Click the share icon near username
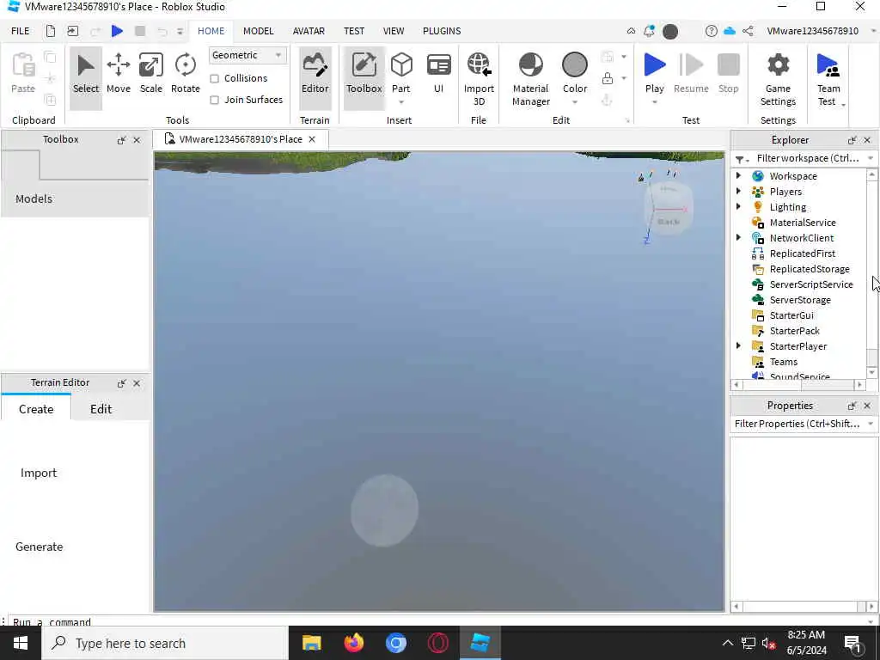 (749, 31)
